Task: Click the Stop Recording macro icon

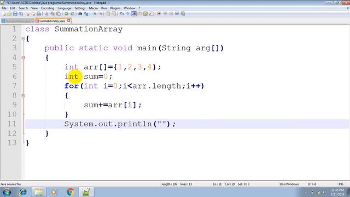Action: point(165,14)
